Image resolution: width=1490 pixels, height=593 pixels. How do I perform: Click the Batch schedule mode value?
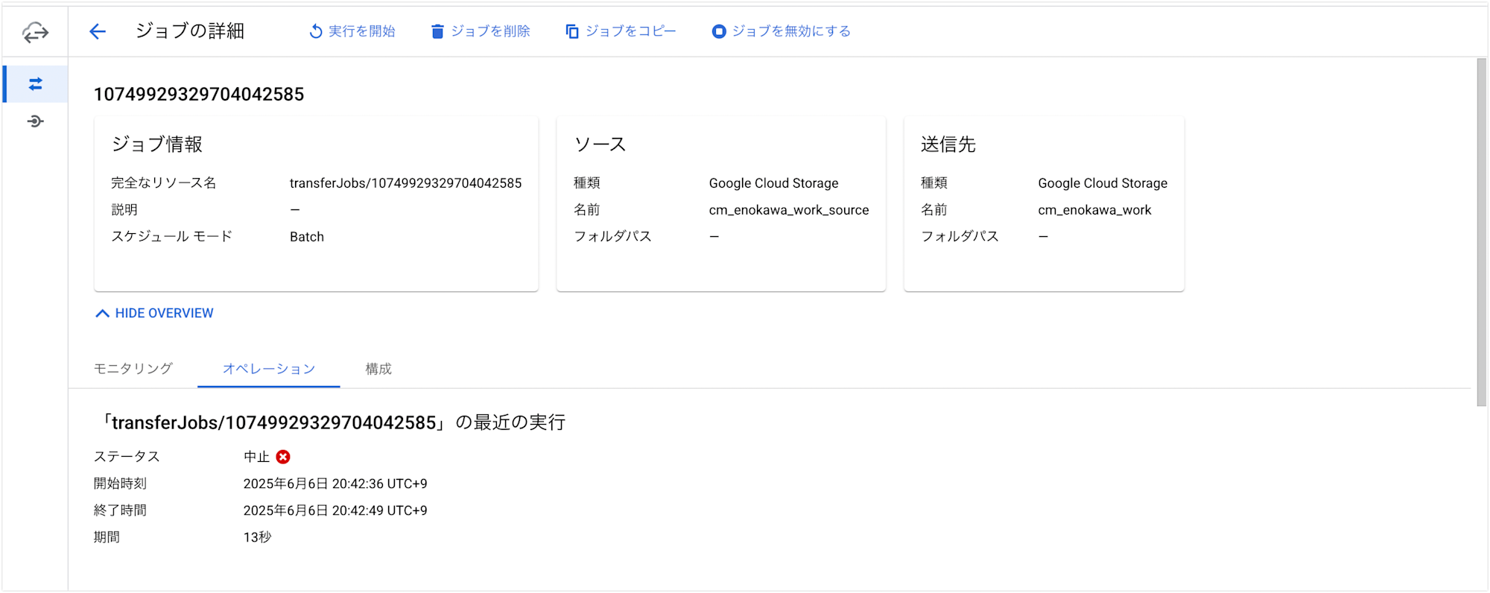pos(307,237)
